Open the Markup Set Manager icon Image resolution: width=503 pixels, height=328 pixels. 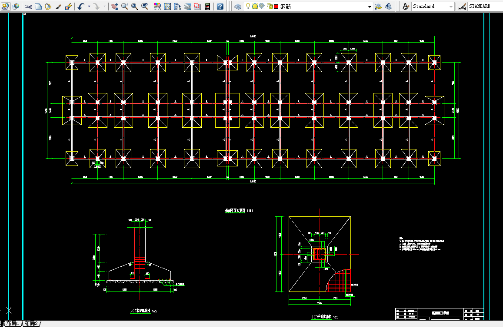(x=197, y=6)
